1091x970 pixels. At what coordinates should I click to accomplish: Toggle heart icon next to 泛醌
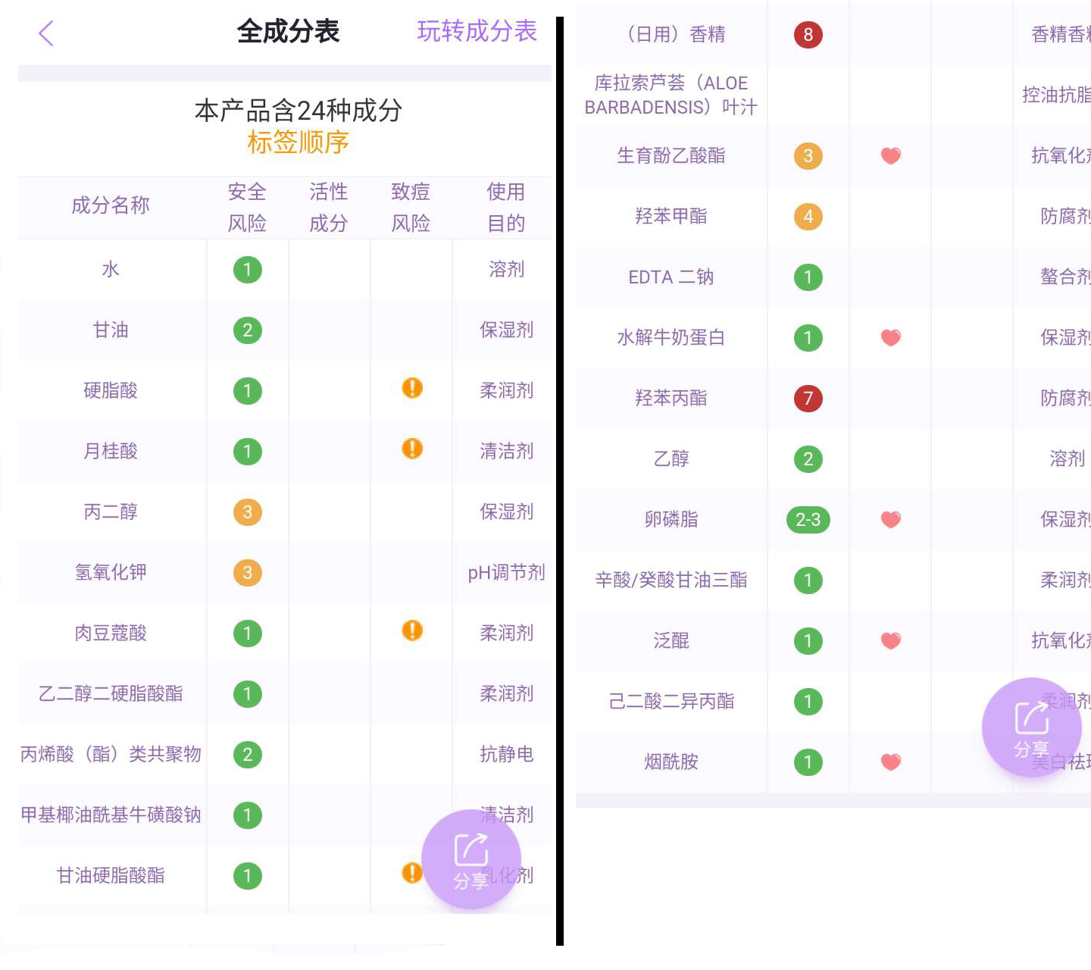(x=890, y=640)
